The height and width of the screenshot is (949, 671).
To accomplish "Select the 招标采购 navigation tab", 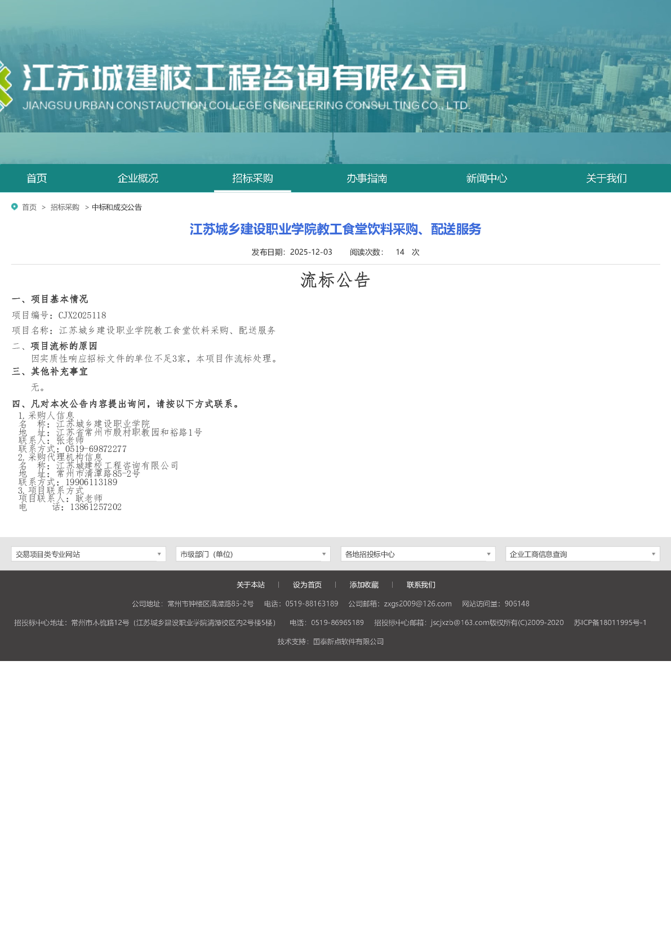I will coord(252,179).
